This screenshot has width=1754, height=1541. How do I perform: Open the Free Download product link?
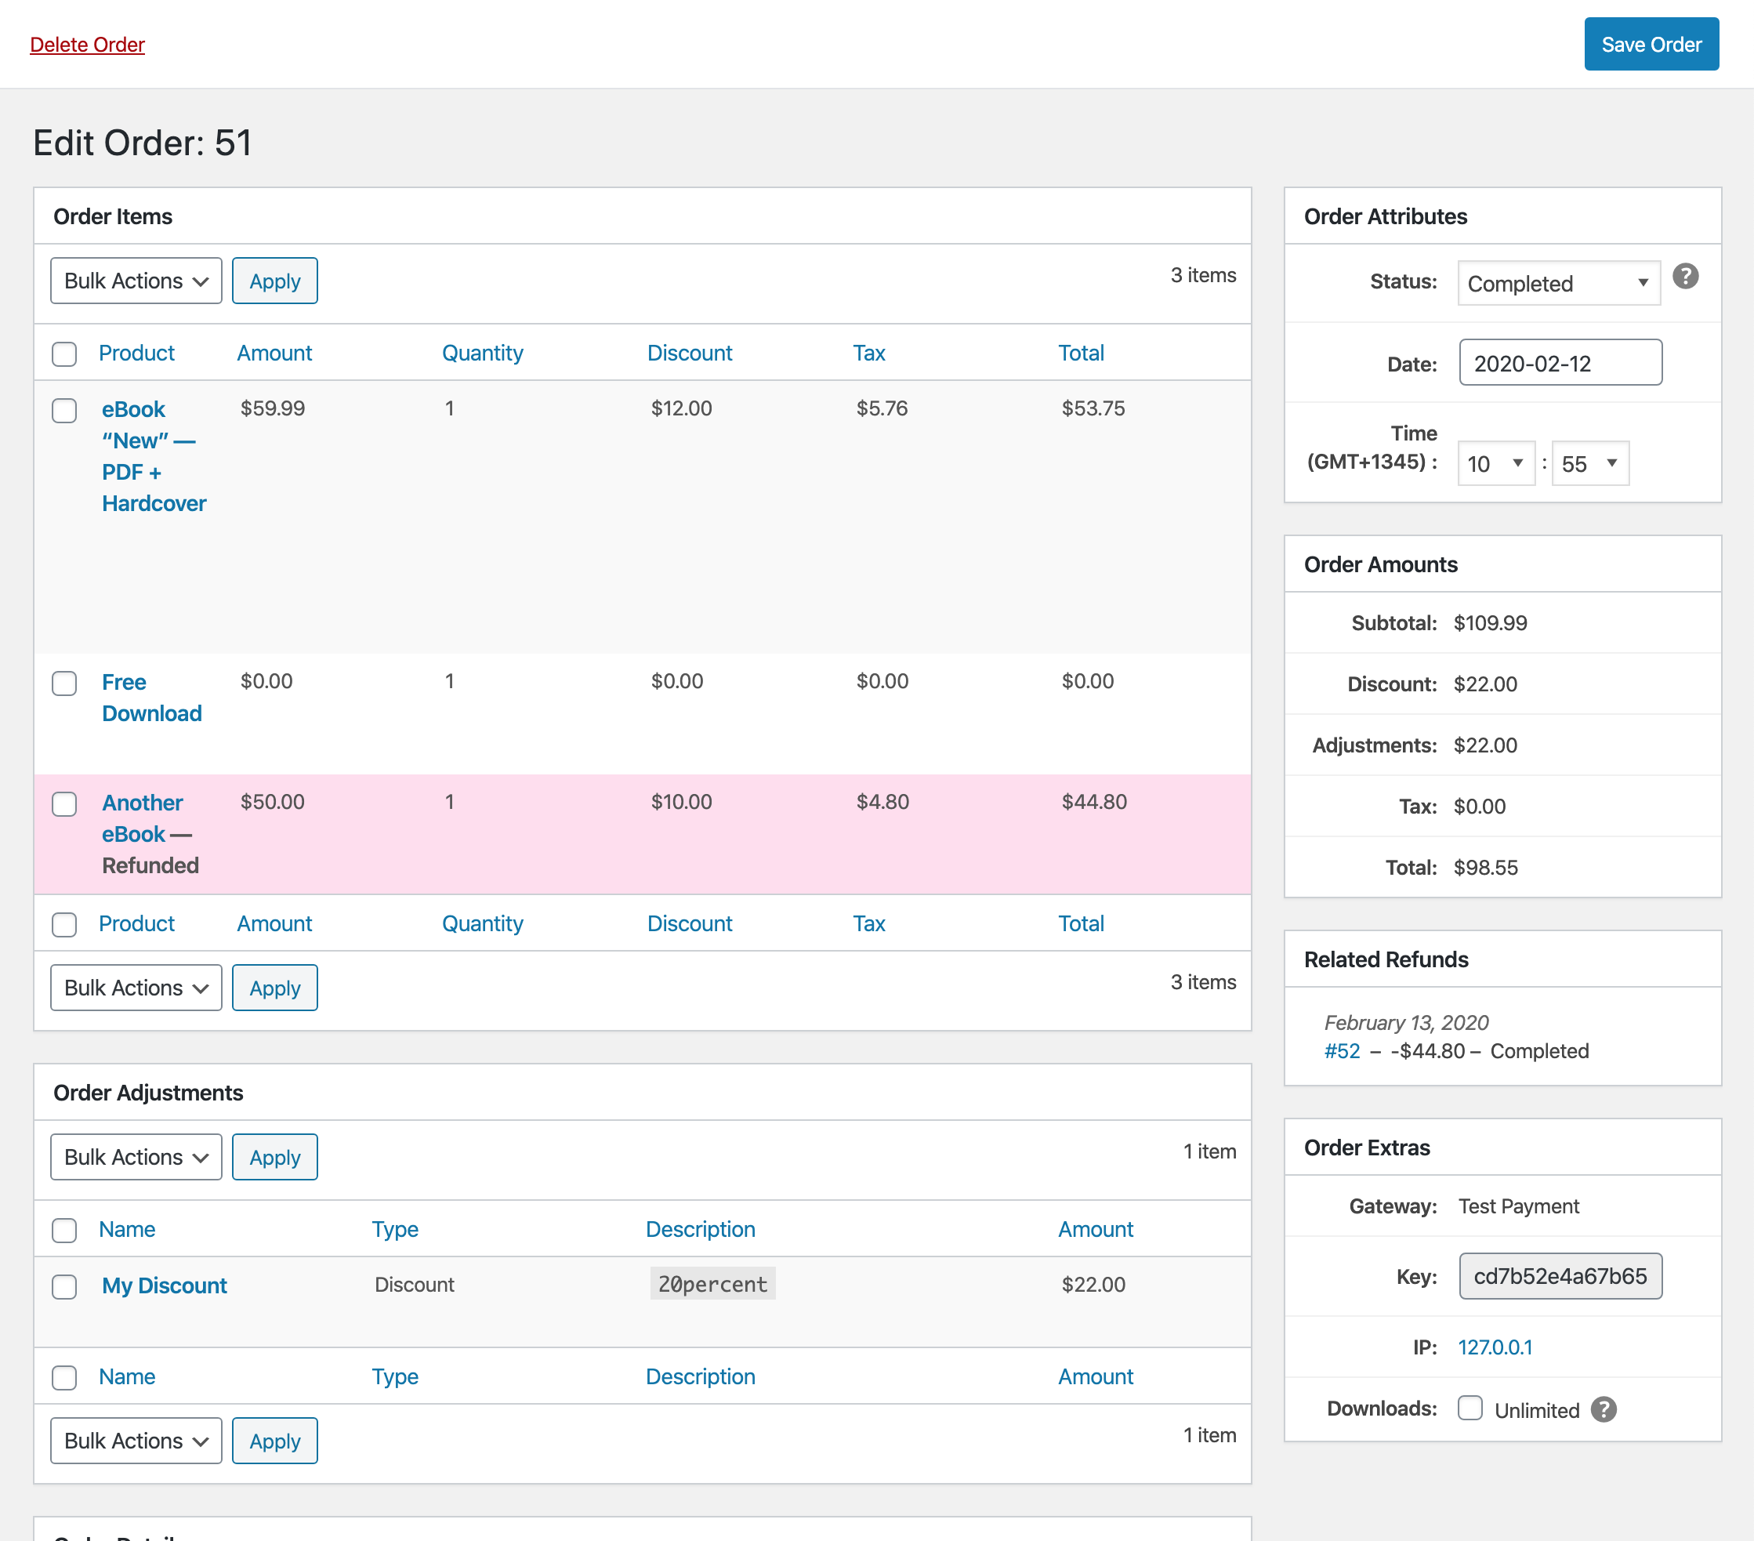152,698
